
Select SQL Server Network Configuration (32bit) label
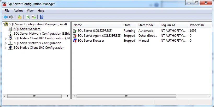click(42, 34)
